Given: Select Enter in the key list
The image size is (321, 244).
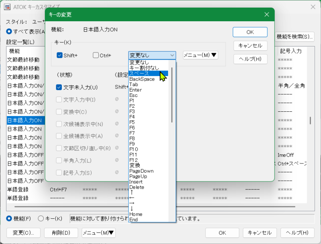Looking at the screenshot, I should point(148,90).
